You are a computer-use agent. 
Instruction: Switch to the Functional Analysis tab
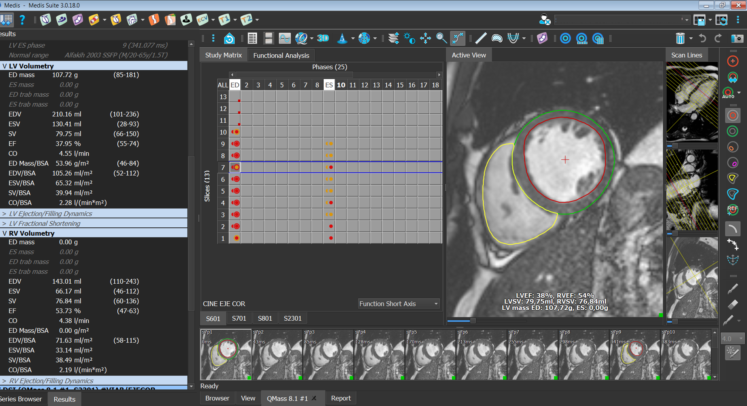click(281, 55)
